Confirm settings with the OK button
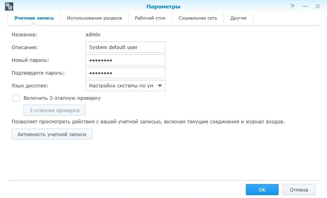This screenshot has height=198, width=327. pos(262,190)
